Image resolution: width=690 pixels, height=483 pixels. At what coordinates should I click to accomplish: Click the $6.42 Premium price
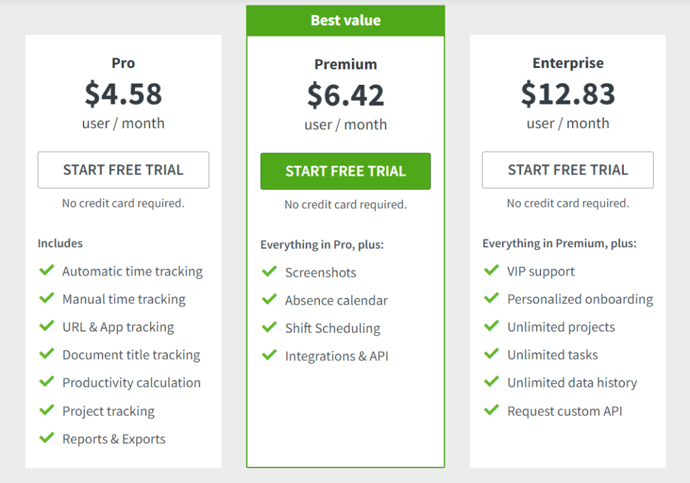click(346, 95)
